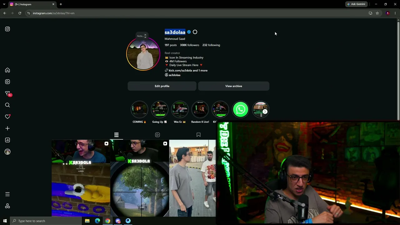Open profile via sidebar avatar
This screenshot has height=225, width=400.
point(7,152)
